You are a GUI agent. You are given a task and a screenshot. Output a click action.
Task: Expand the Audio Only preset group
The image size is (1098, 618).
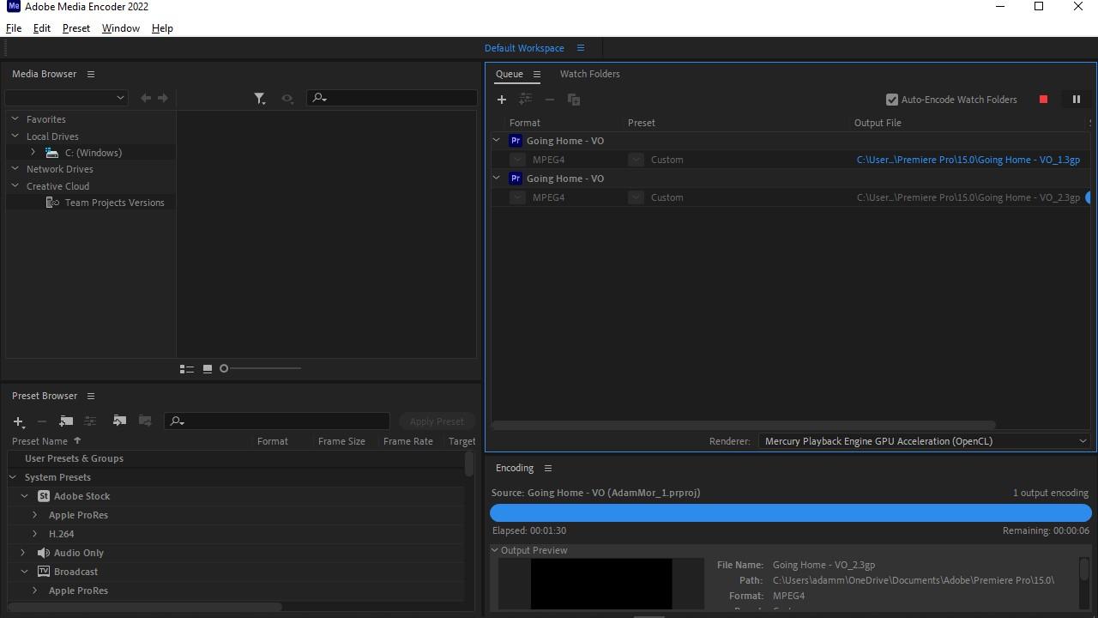(23, 553)
